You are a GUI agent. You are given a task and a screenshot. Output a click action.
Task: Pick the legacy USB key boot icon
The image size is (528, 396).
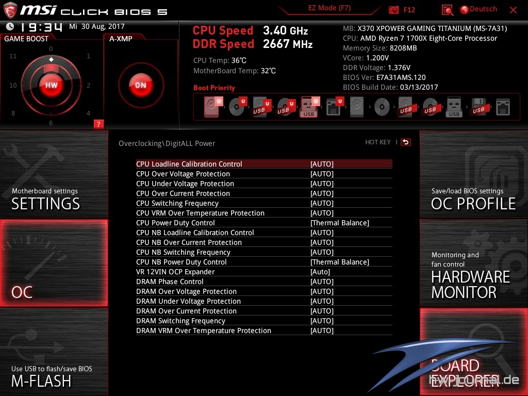pyautogui.click(x=454, y=107)
